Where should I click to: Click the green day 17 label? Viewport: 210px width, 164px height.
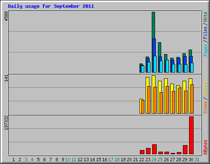click(111, 159)
